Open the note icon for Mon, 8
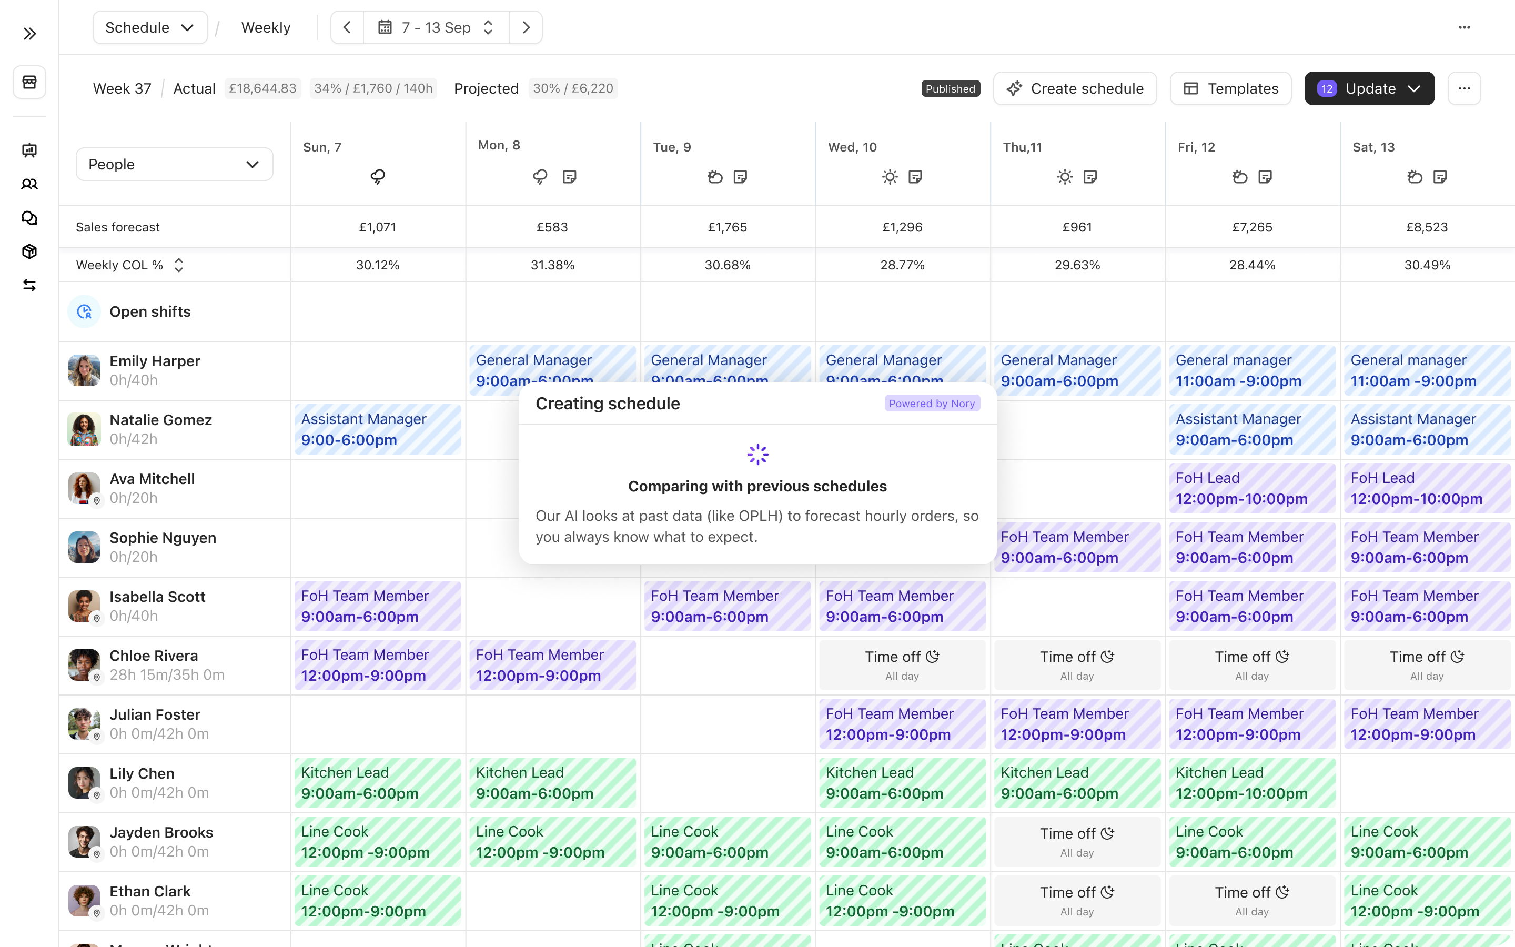Image resolution: width=1515 pixels, height=947 pixels. (569, 177)
